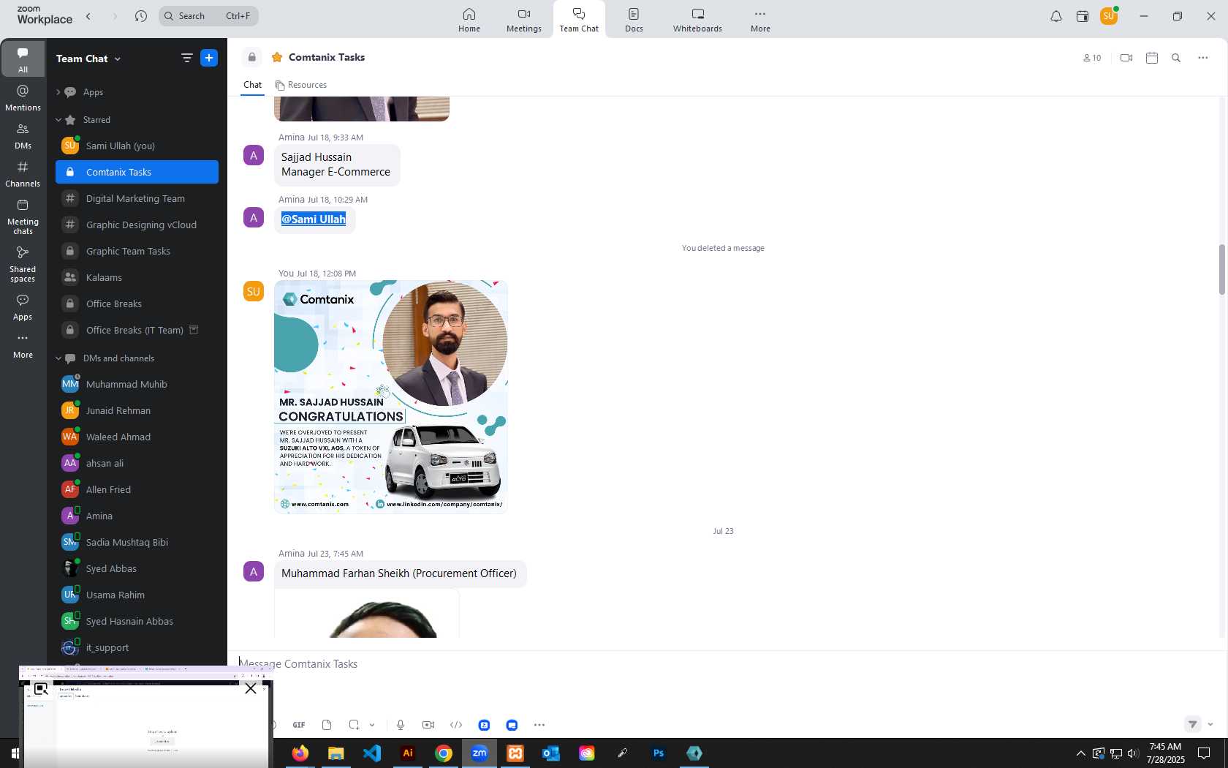Open the sidebar Apps icon with the chat bubble

23,308
